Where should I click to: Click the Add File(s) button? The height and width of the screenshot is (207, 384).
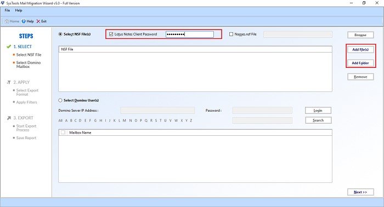pyautogui.click(x=360, y=50)
